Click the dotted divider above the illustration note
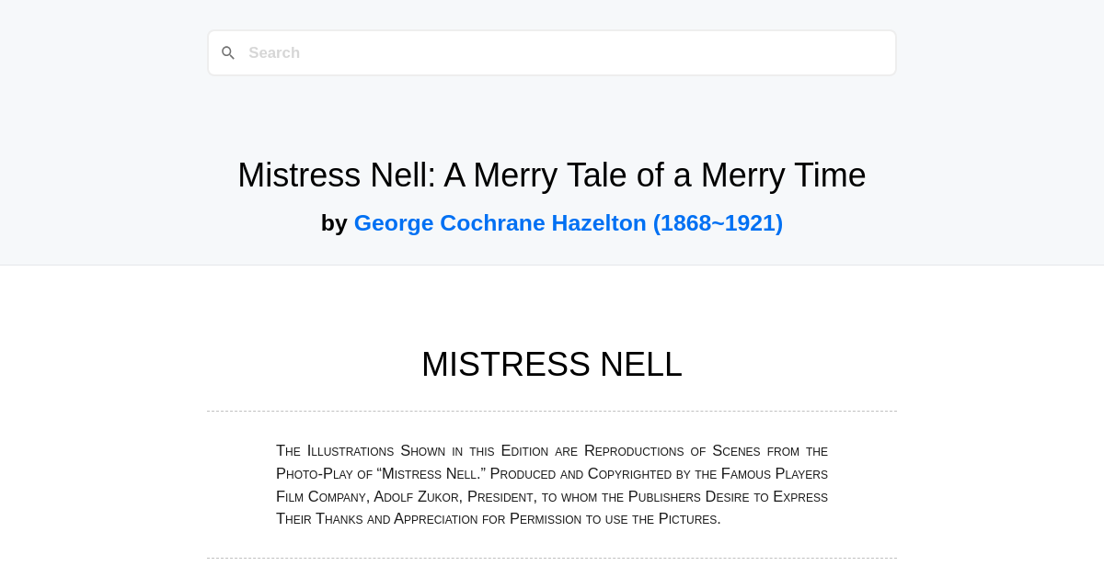The image size is (1104, 577). 552,410
